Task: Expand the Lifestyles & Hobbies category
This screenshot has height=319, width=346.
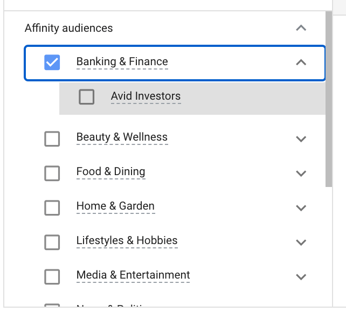Action: [x=301, y=242]
